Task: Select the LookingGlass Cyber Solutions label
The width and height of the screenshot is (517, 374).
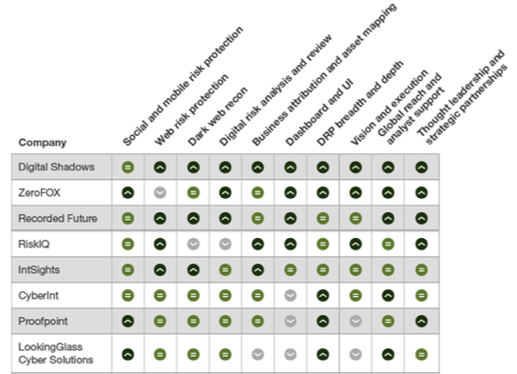Action: [x=56, y=353]
